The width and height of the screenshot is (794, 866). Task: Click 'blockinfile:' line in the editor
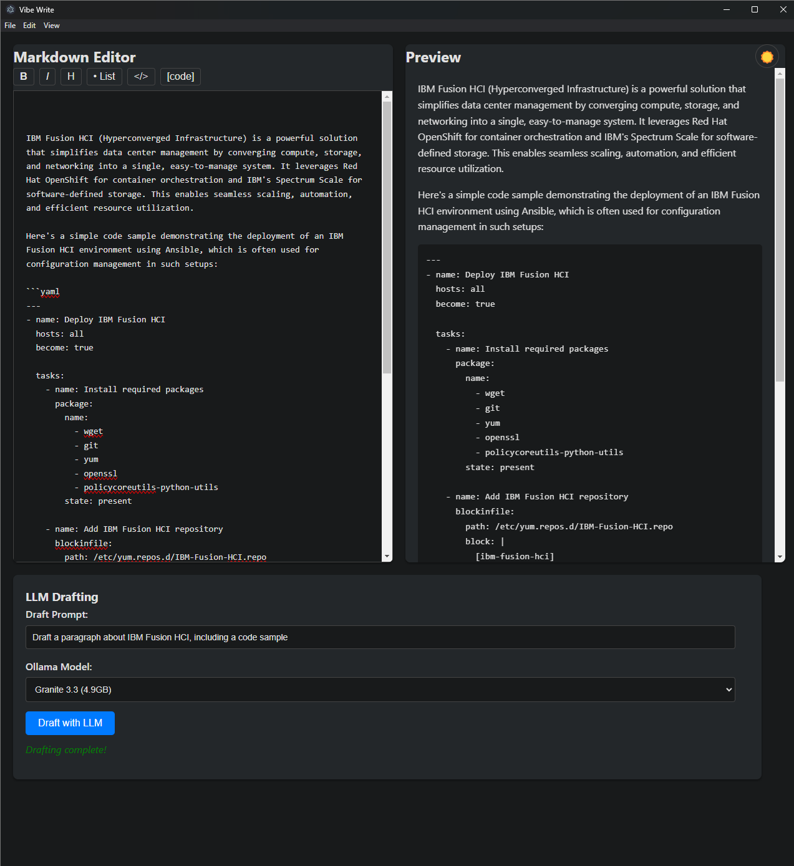tap(84, 544)
